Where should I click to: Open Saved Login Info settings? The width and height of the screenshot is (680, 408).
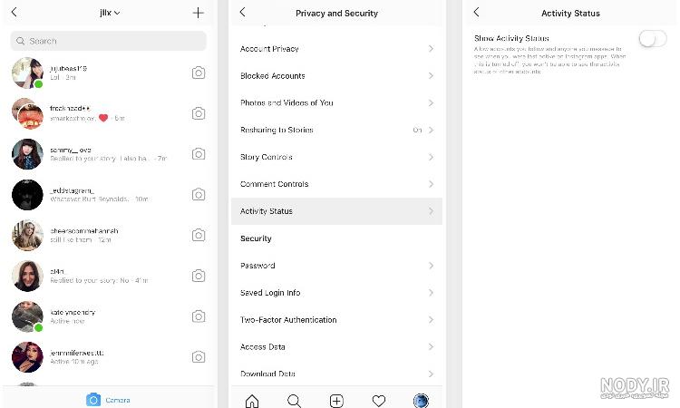[336, 293]
